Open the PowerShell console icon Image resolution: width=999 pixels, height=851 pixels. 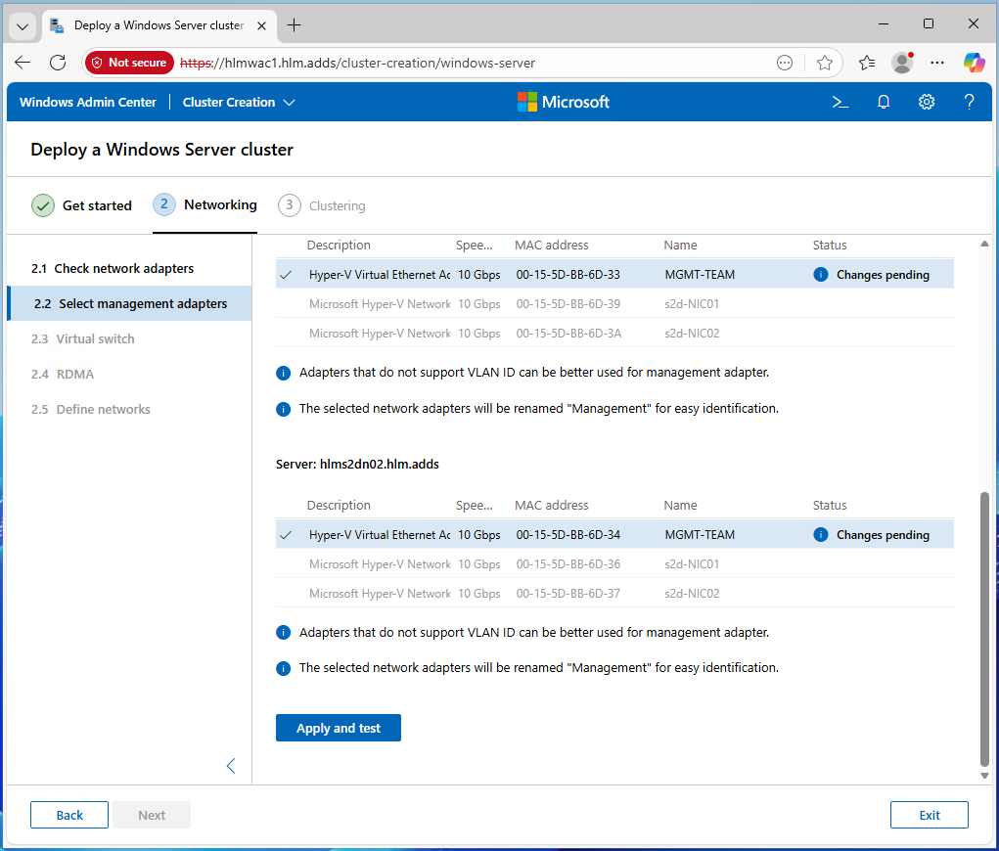[840, 102]
